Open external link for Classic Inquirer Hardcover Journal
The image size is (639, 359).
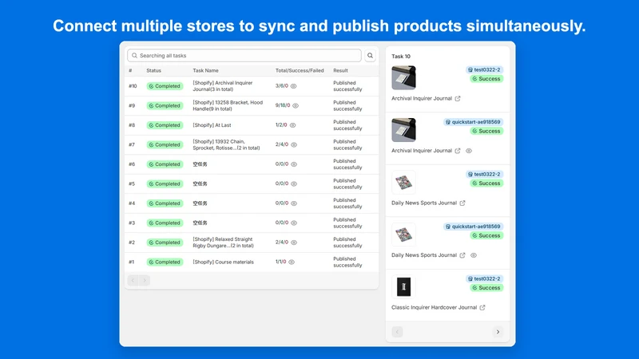click(482, 307)
